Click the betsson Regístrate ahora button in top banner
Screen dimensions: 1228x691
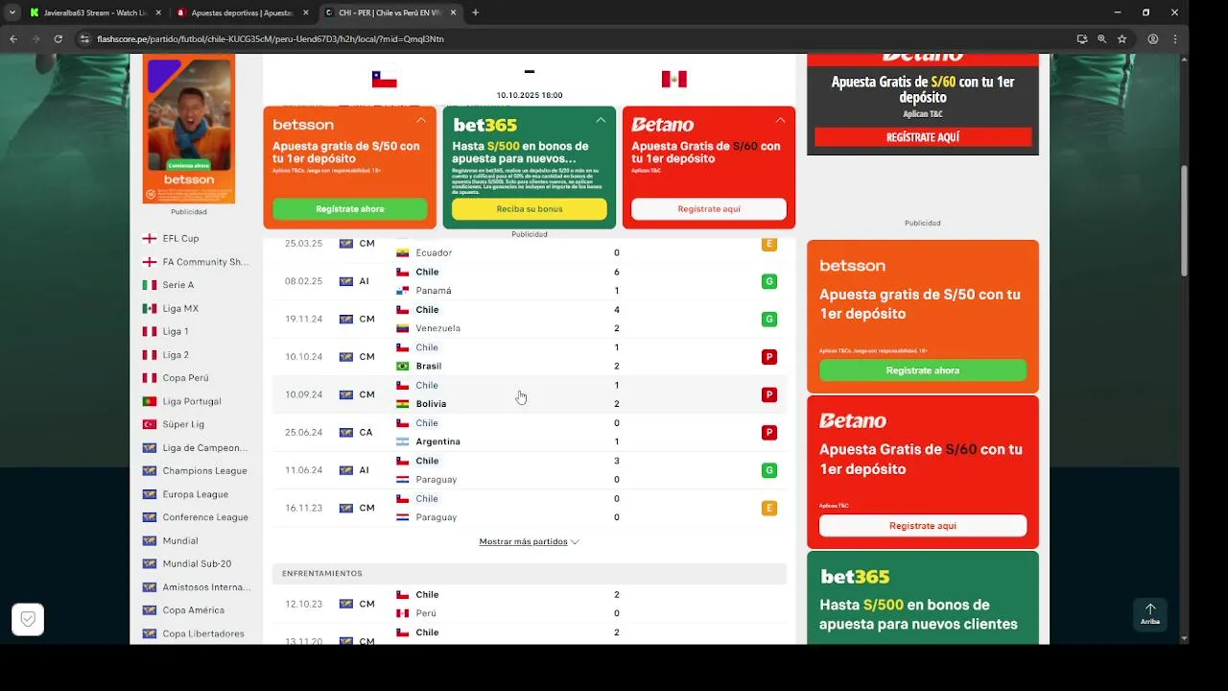point(349,208)
